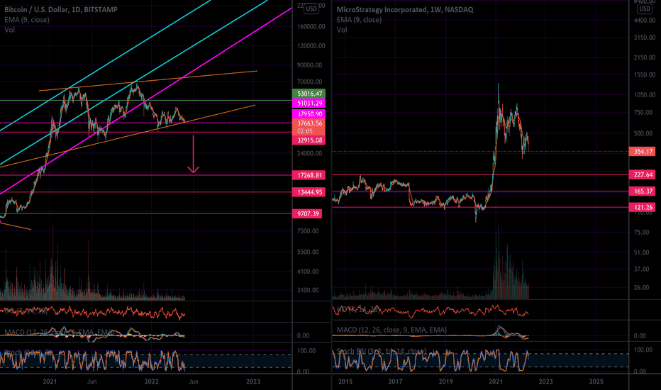Viewport: 661px width, 390px height.
Task: Click the current price label 37663.56
Action: 309,123
